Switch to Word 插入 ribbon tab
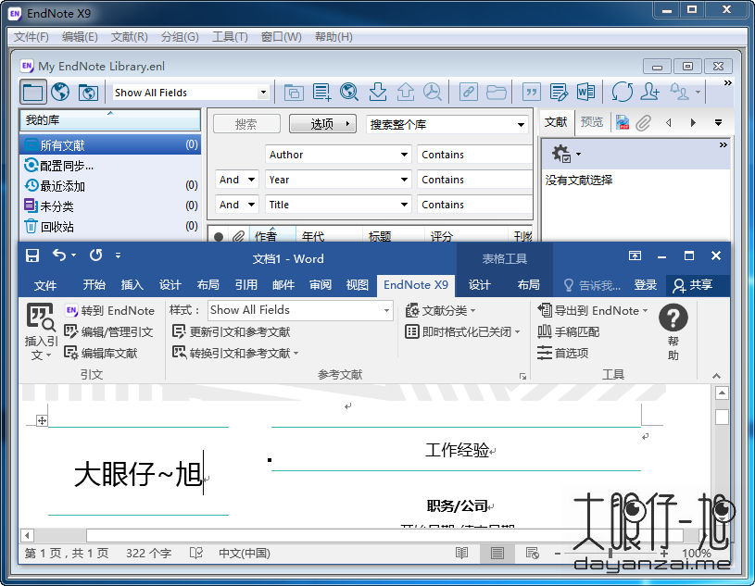 coord(132,285)
